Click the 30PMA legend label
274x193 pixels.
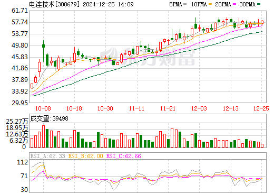[x=247, y=4]
